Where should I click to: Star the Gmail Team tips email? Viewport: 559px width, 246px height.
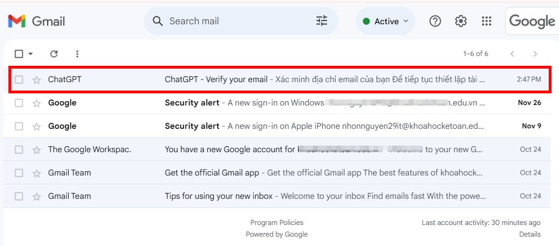(x=36, y=197)
